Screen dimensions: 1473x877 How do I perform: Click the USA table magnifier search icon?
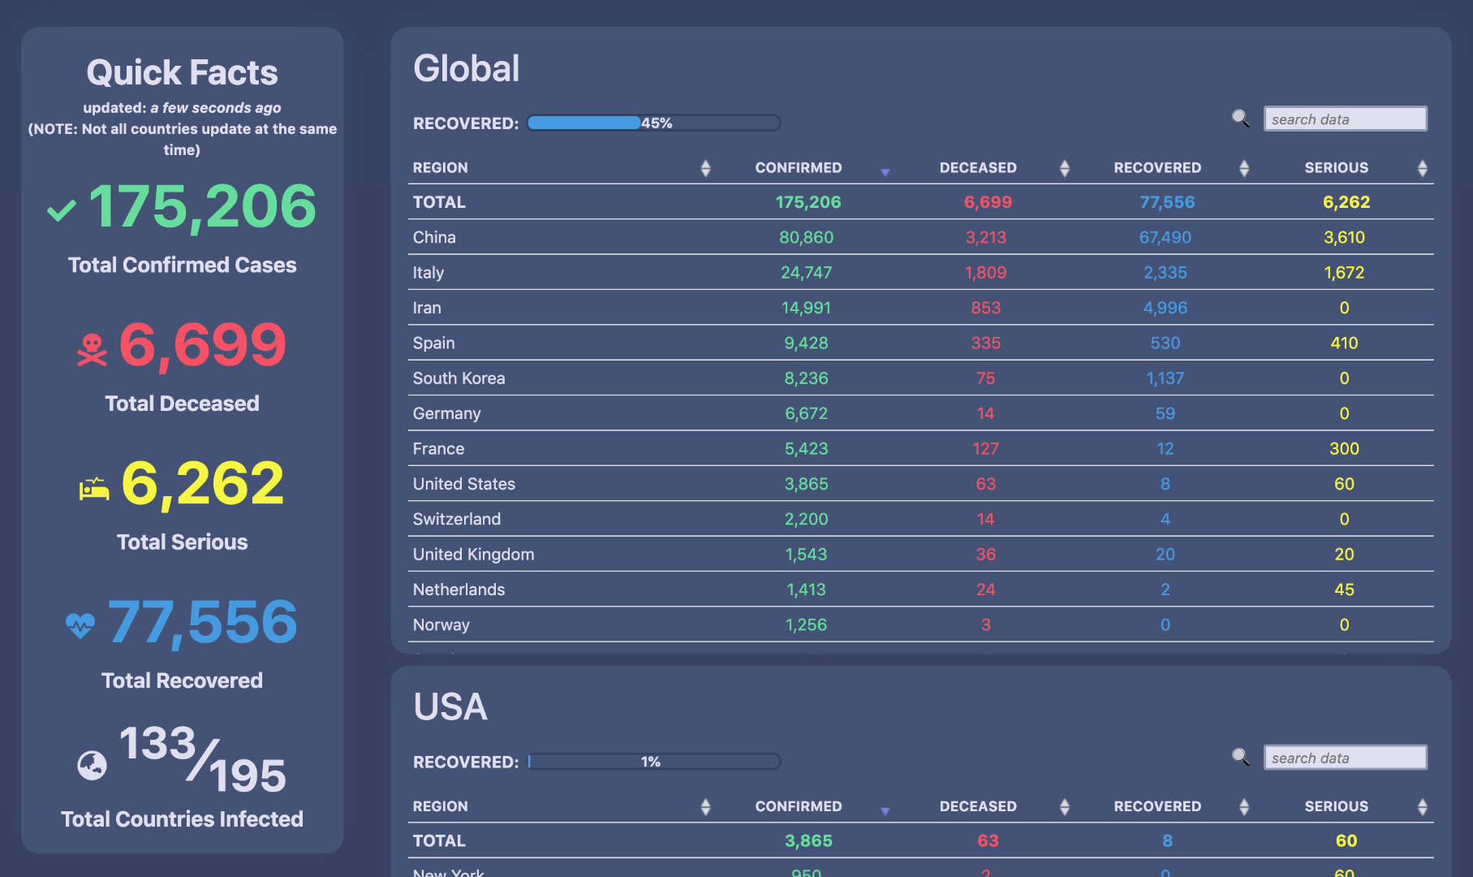pyautogui.click(x=1240, y=758)
